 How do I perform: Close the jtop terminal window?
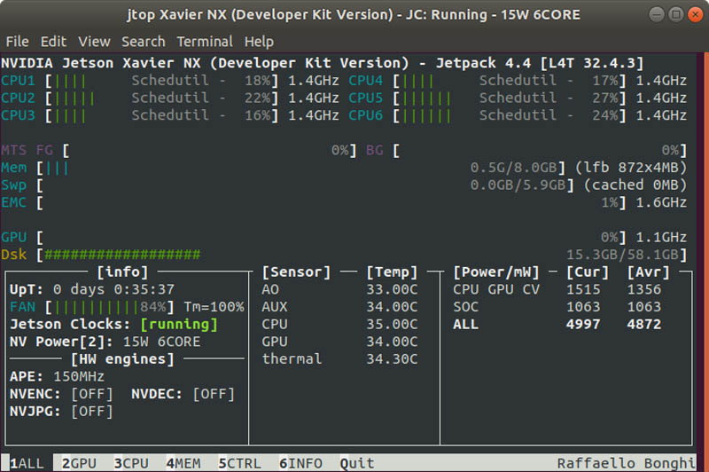(695, 14)
